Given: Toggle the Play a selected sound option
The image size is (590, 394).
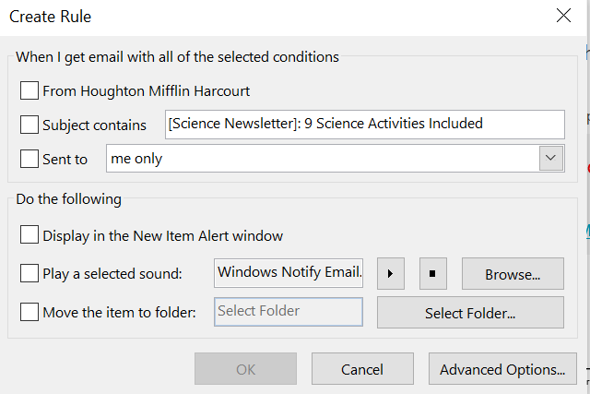Looking at the screenshot, I should tap(29, 273).
